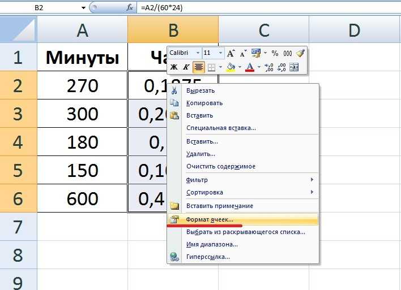The height and width of the screenshot is (290, 401).
Task: Click formula bar showing =A2/(60*24)
Action: tap(269, 8)
